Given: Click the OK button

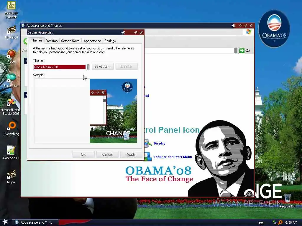Looking at the screenshot, I should [83, 154].
